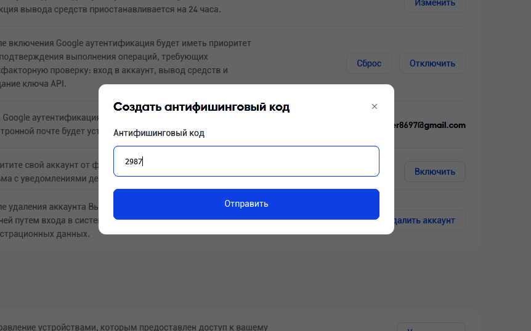The width and height of the screenshot is (531, 331).
Task: Click the email verification description row
Action: coord(49,125)
